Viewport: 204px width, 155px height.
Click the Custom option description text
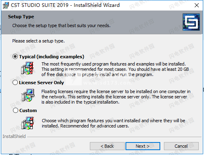point(113,123)
